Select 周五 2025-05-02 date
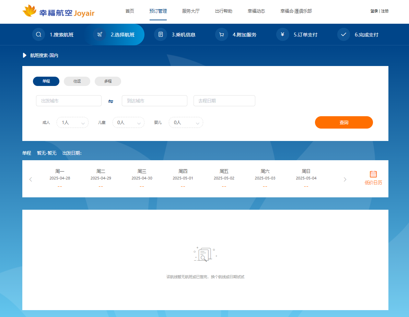The width and height of the screenshot is (409, 317). pos(224,178)
